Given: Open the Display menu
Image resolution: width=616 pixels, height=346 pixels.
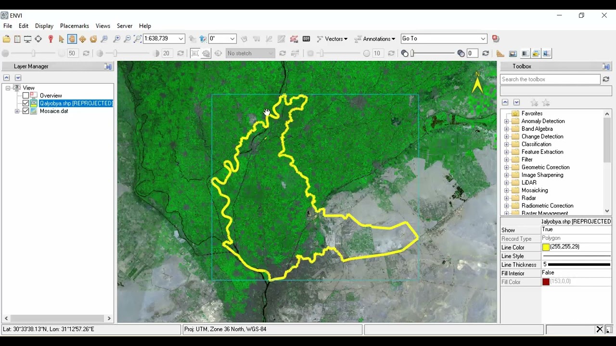Looking at the screenshot, I should (44, 26).
